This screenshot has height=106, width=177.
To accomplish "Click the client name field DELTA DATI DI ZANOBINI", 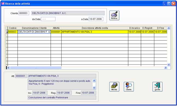I will [68, 13].
